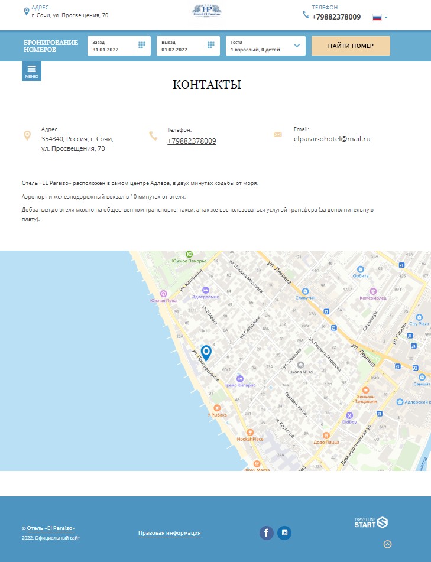The width and height of the screenshot is (431, 562).
Task: Click the Russian flag icon
Action: [x=377, y=17]
